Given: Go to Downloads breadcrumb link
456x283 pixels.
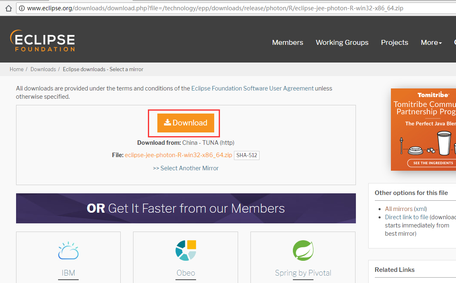Looking at the screenshot, I should [43, 70].
